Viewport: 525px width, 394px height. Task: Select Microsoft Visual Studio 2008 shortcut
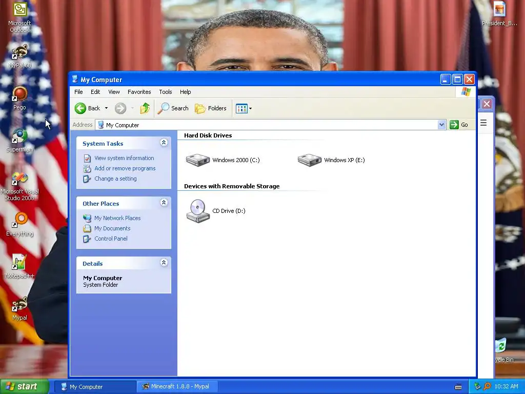[x=20, y=186]
